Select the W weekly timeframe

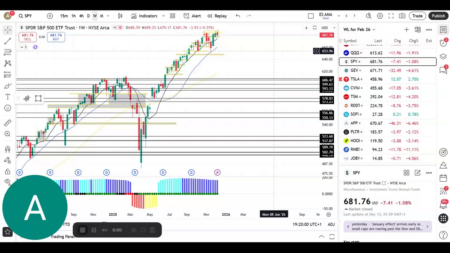pos(95,16)
